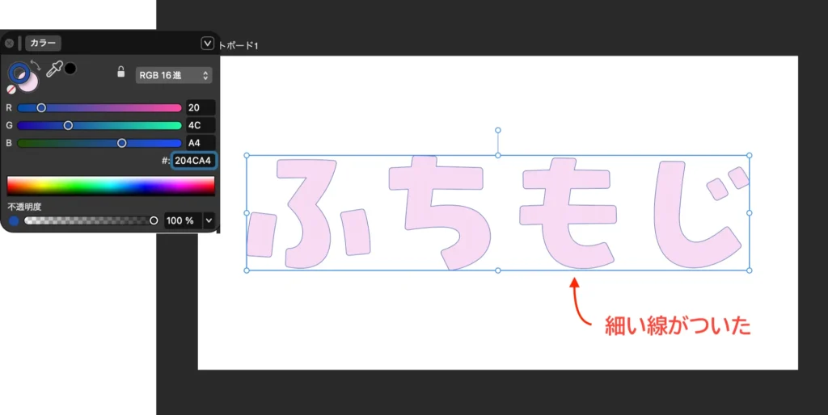Click the rotation handle above the text

[x=497, y=130]
